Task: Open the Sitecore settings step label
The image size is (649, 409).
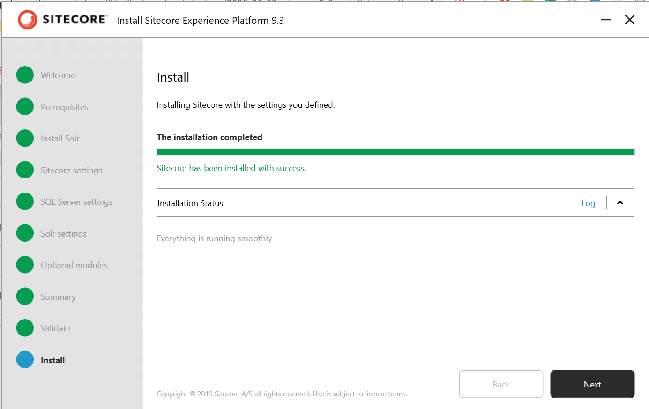Action: click(x=71, y=171)
